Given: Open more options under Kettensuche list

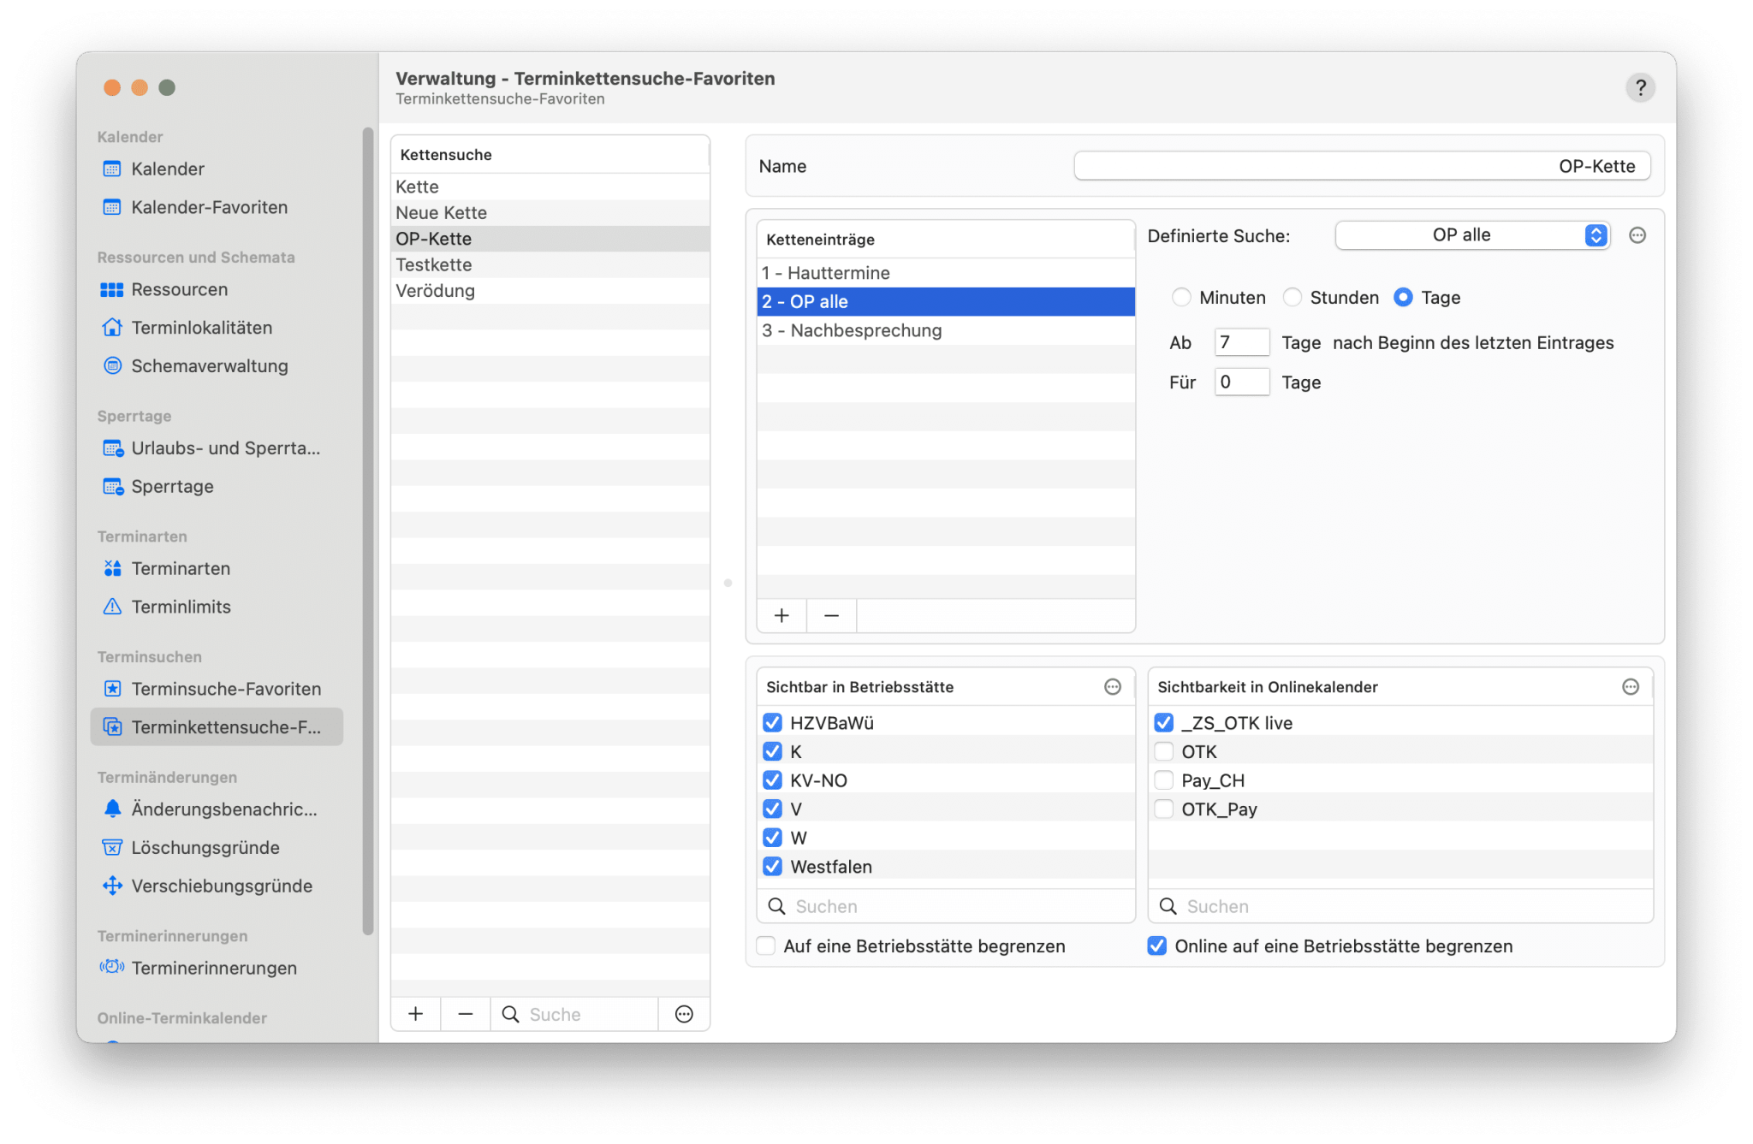Looking at the screenshot, I should 684,1014.
